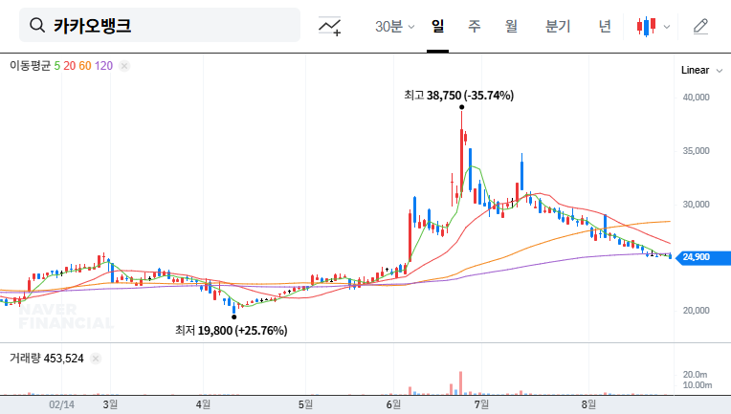Expand chart type dropdown arrow

pos(667,27)
